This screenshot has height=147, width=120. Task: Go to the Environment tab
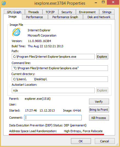(x=87, y=12)
